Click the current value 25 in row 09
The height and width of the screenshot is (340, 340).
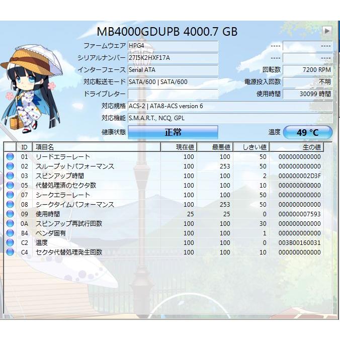point(191,214)
